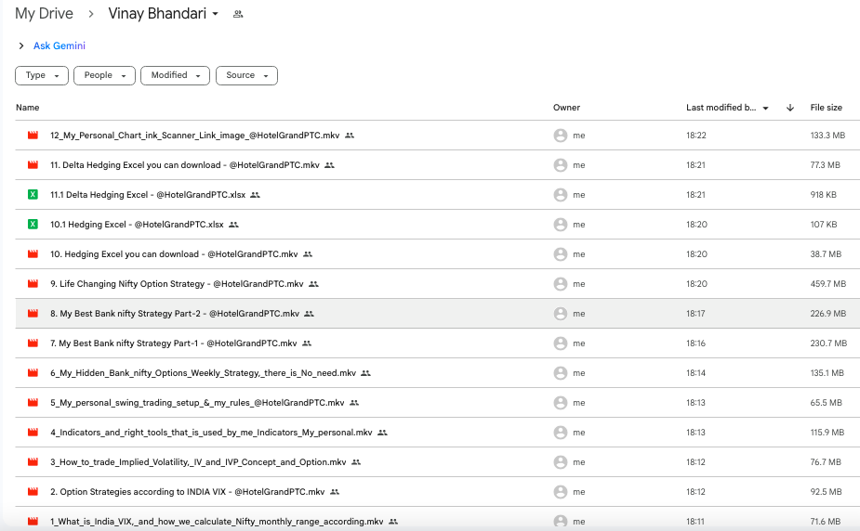Click the video icon for 9. Life Changing Nifty
The height and width of the screenshot is (531, 860).
[33, 283]
